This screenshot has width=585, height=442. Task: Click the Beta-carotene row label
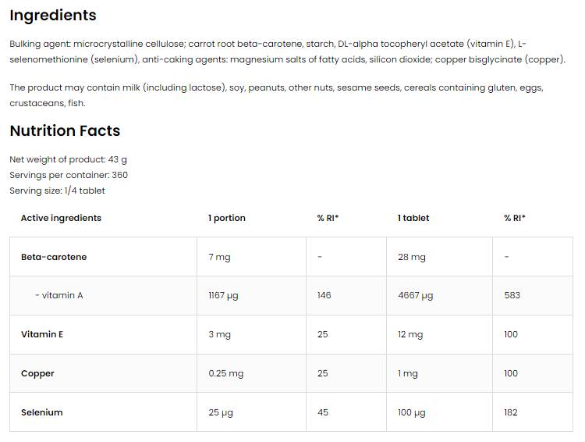pos(54,257)
